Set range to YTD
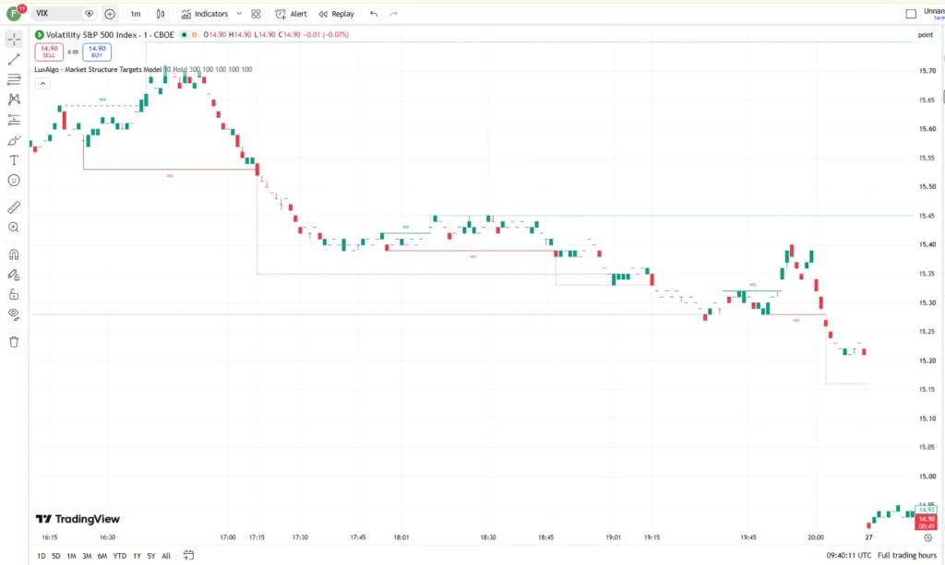 click(120, 556)
